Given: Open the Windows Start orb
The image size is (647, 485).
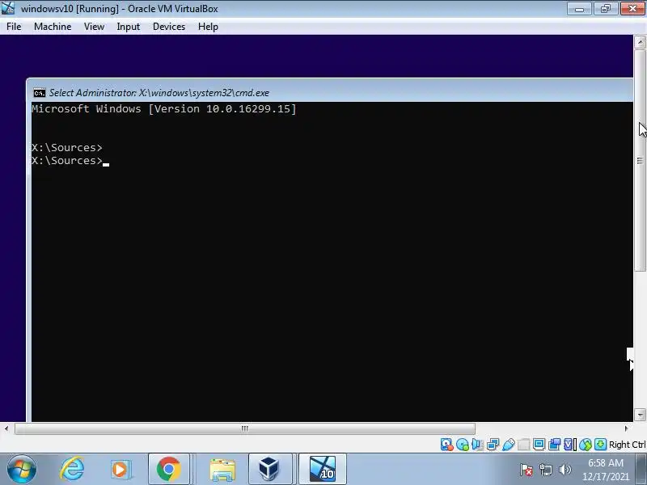Looking at the screenshot, I should (x=22, y=470).
